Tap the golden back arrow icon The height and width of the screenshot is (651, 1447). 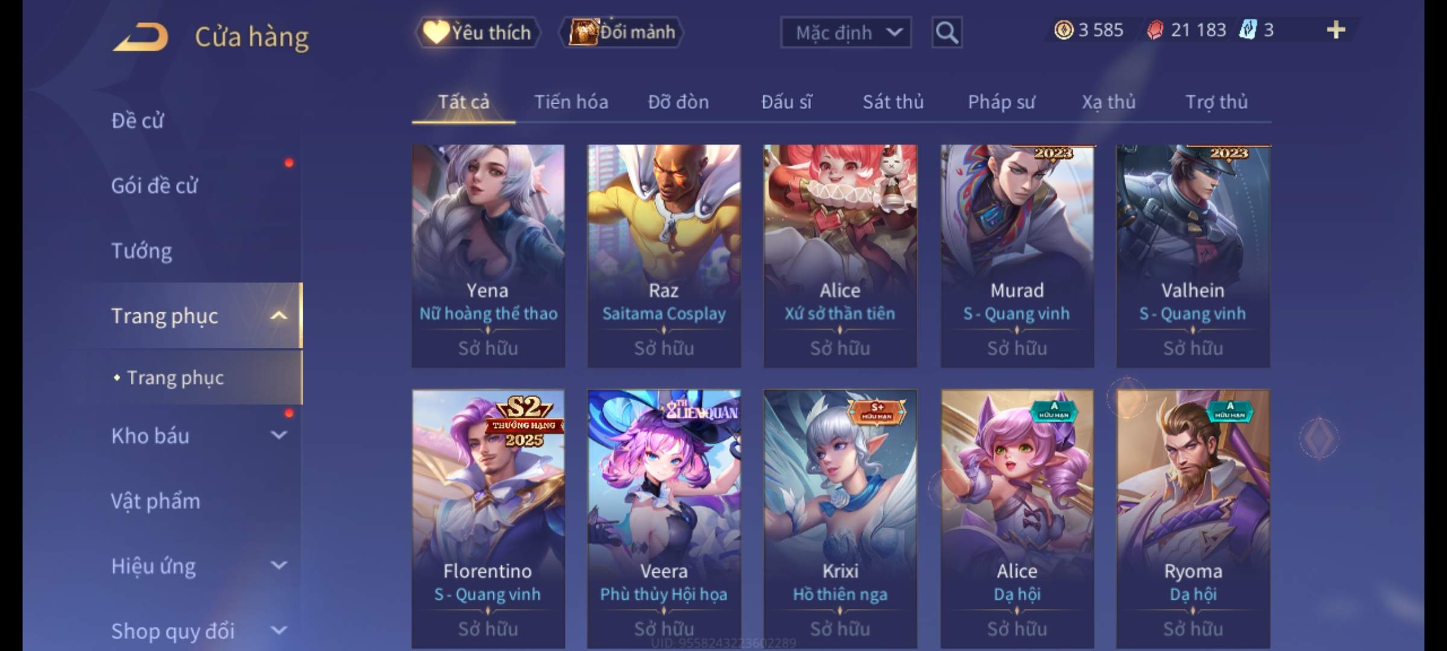(x=140, y=37)
